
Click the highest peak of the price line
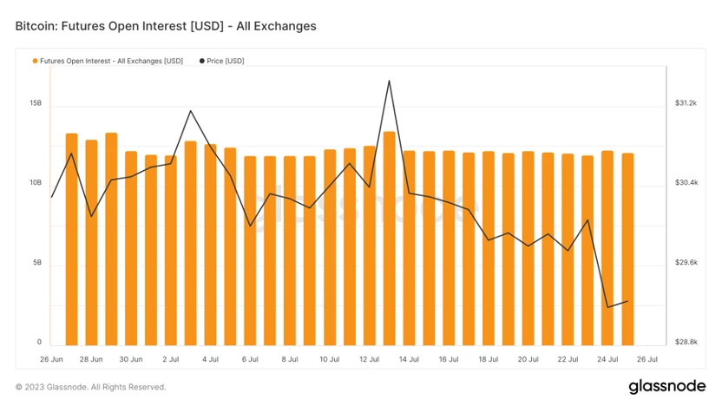click(389, 81)
